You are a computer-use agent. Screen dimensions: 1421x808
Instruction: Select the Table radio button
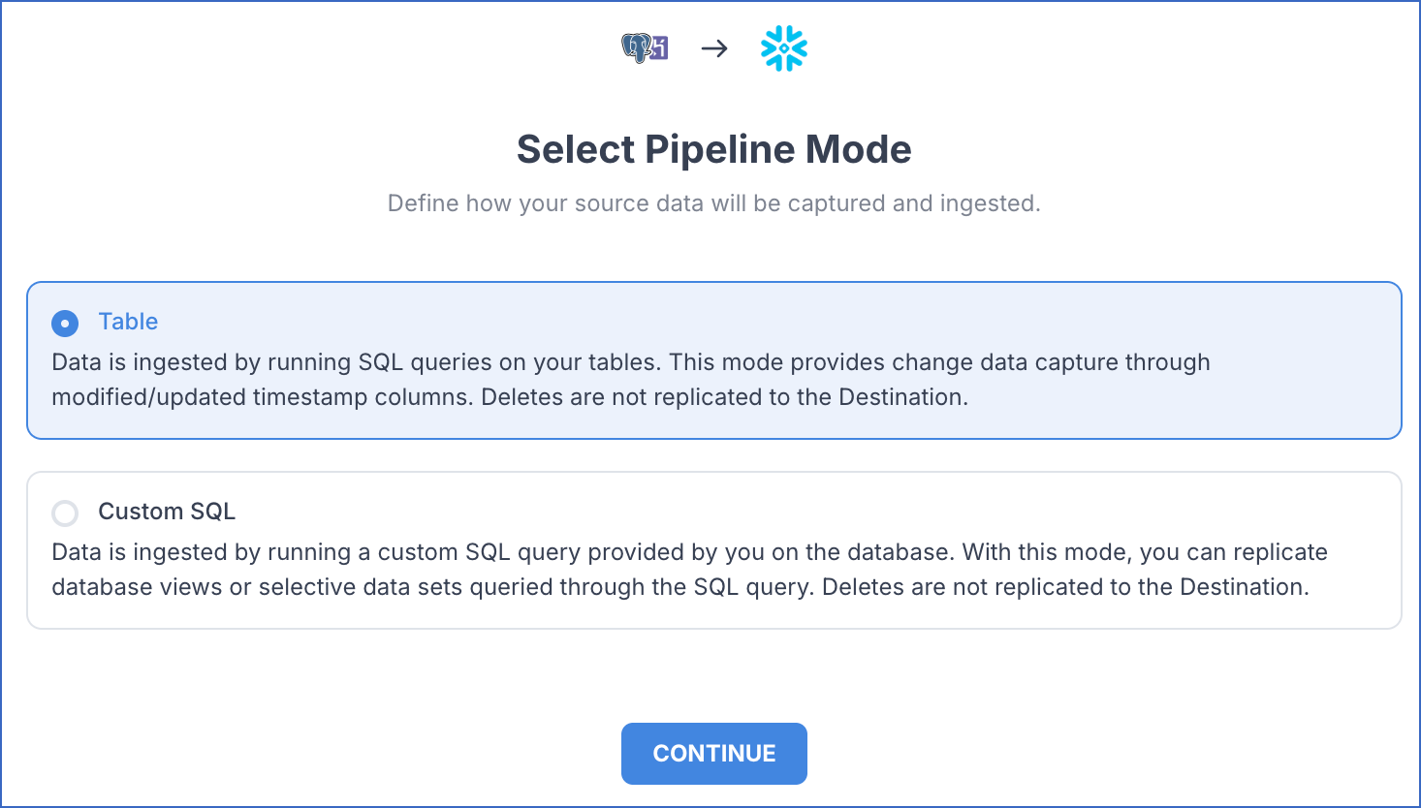[x=65, y=323]
